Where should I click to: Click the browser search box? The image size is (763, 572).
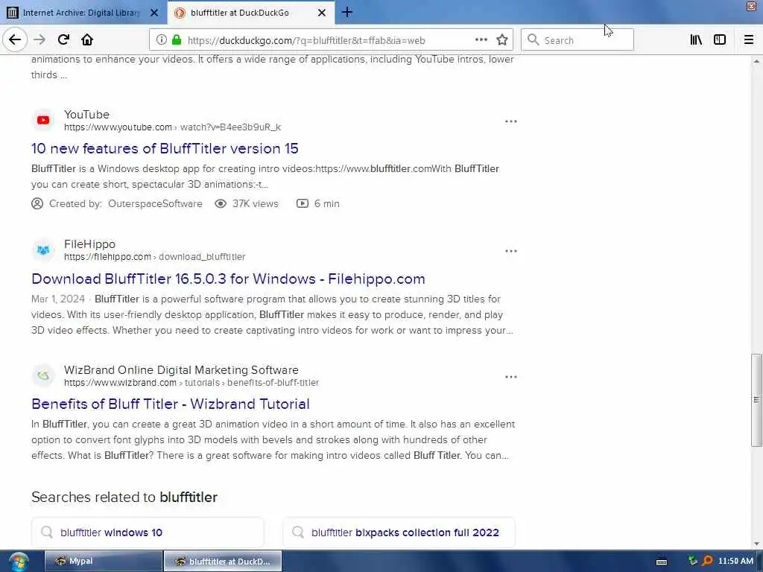click(x=577, y=40)
